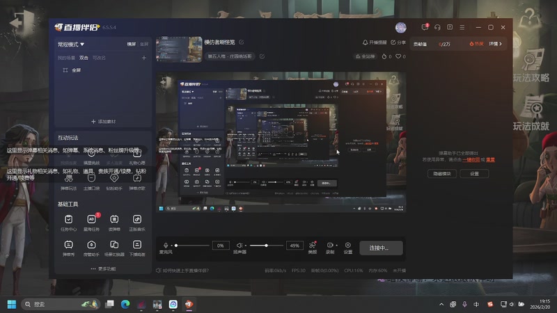Click the speaker 49% value field

[295, 246]
